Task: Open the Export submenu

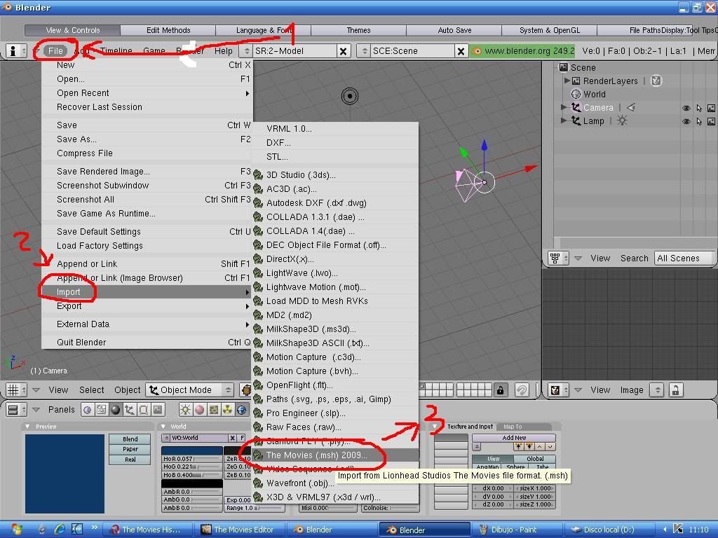Action: [147, 306]
